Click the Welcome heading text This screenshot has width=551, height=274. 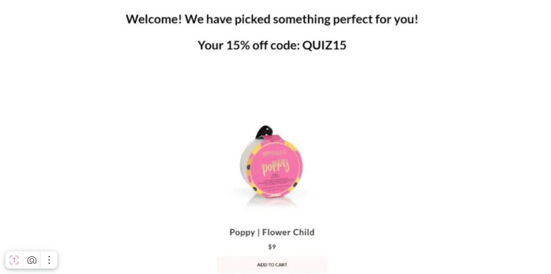tap(154, 19)
